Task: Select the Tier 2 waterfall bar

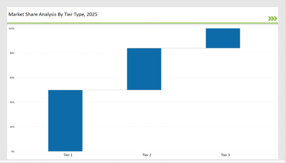Action: [x=144, y=69]
